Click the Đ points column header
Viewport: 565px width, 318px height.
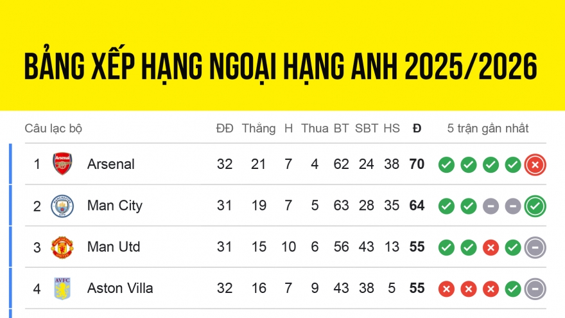[x=417, y=128]
